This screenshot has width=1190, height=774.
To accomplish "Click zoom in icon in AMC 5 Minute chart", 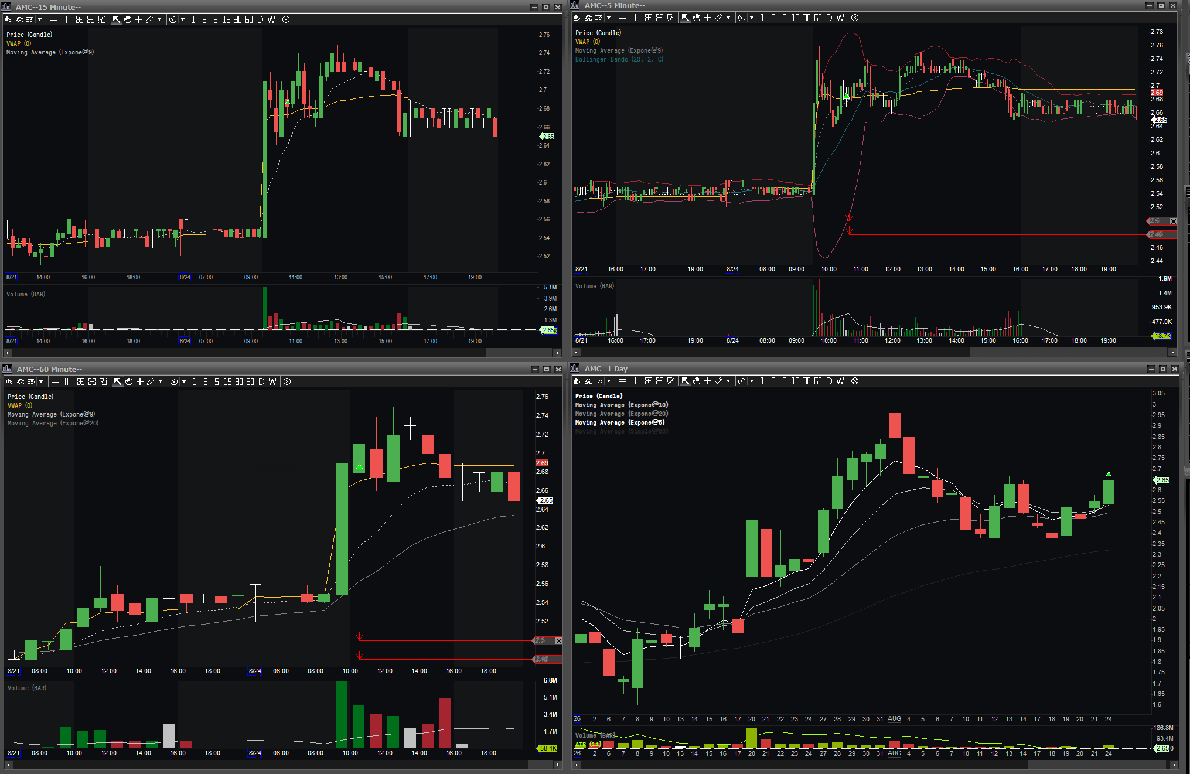I will tap(649, 18).
